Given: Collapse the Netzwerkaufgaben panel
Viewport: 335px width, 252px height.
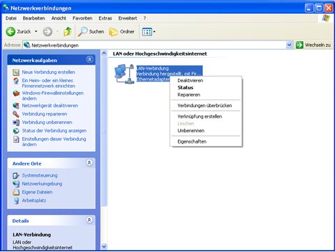Looking at the screenshot, I should [89, 59].
